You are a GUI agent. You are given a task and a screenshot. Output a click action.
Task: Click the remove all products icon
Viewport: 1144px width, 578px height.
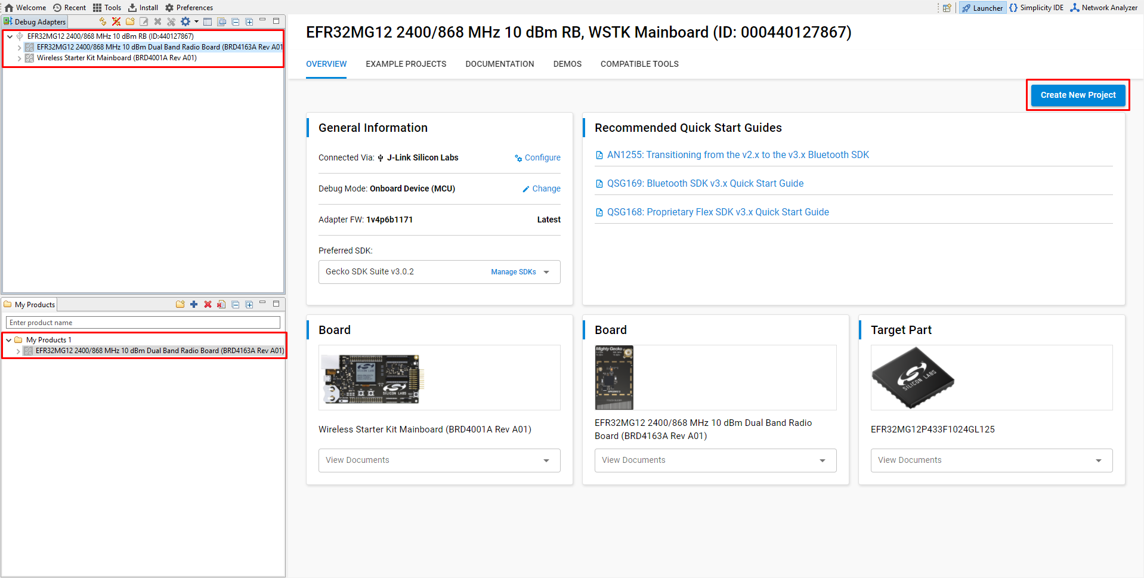tap(221, 304)
